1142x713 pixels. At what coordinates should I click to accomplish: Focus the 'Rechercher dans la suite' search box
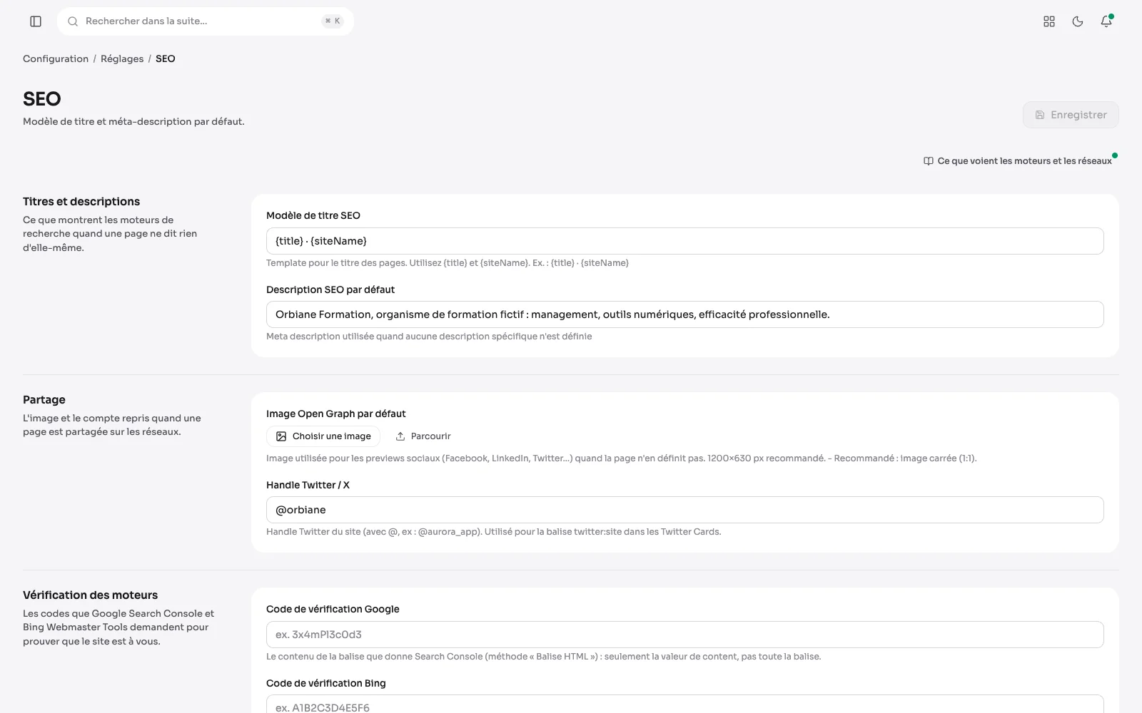(206, 21)
